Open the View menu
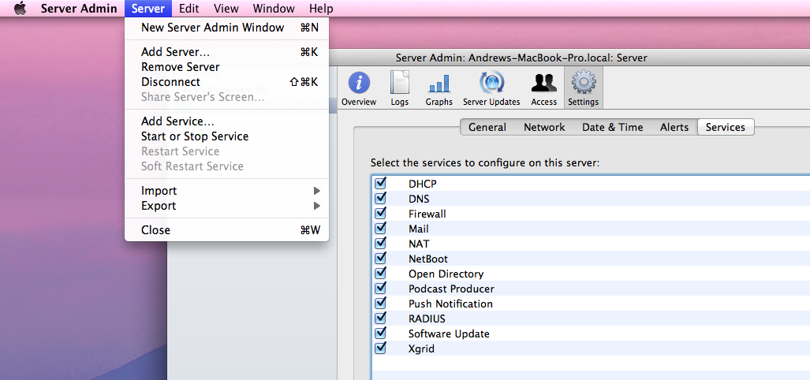This screenshot has width=810, height=380. pos(226,8)
